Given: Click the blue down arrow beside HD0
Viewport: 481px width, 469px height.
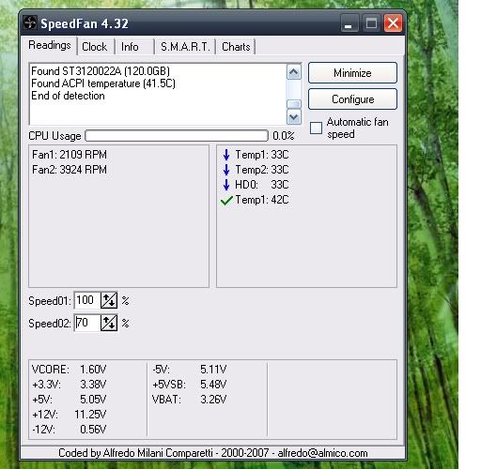Looking at the screenshot, I should (226, 185).
